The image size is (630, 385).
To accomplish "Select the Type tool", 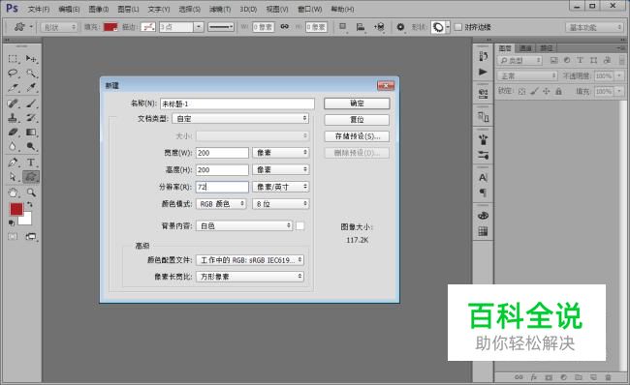I will (31, 163).
